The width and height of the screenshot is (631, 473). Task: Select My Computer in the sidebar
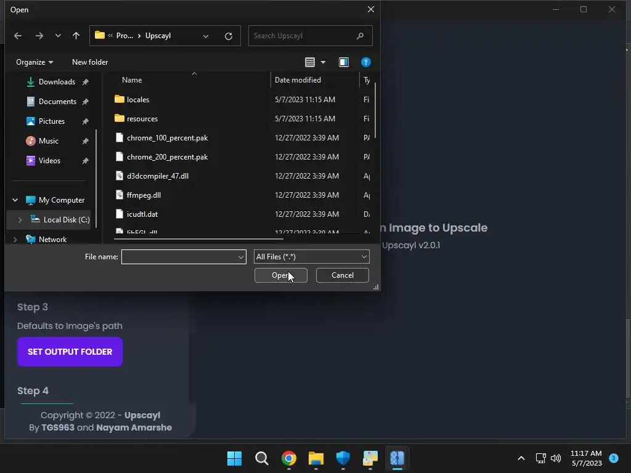coord(61,200)
